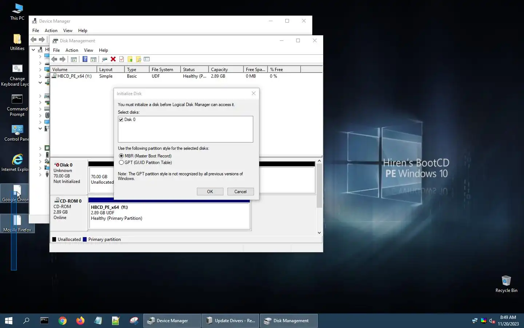Click the network icon in system tray
The height and width of the screenshot is (328, 524).
coord(475,321)
